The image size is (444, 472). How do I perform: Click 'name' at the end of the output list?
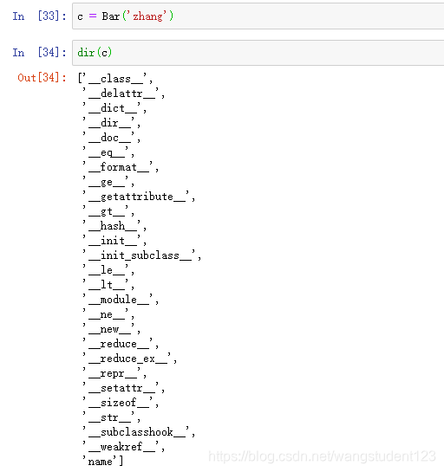100,462
